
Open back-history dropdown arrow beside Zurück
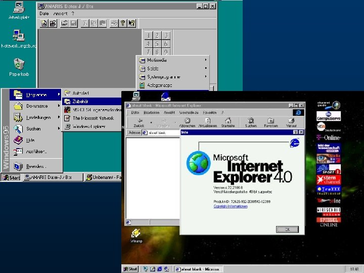coord(151,122)
